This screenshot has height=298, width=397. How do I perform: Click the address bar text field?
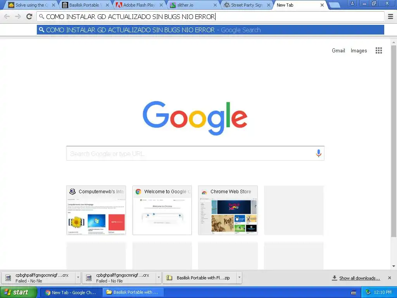211,17
